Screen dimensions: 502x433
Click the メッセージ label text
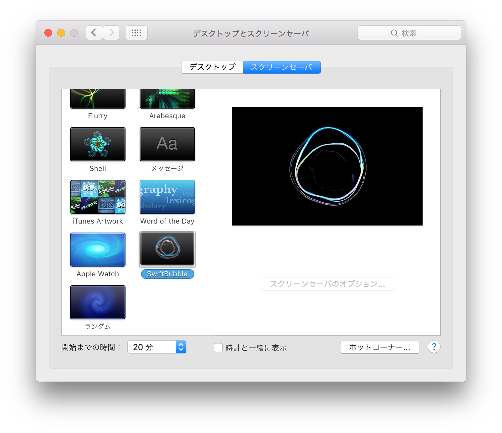coord(167,168)
